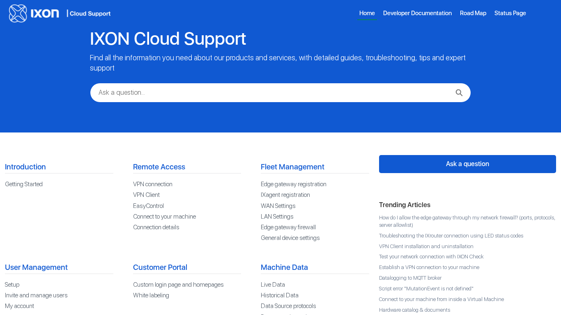Click the IXON Cloud Support page title

(168, 39)
